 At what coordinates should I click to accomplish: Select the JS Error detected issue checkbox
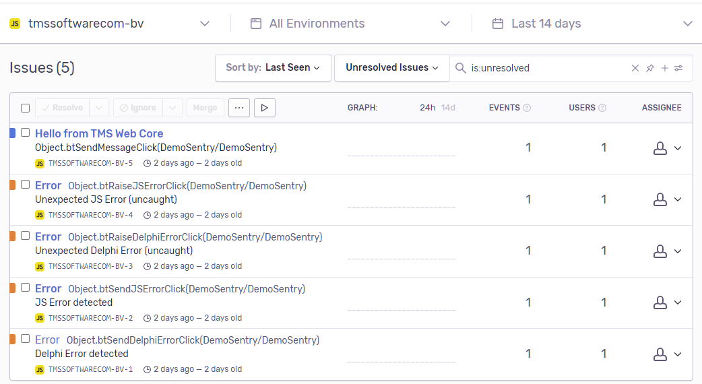tap(25, 288)
